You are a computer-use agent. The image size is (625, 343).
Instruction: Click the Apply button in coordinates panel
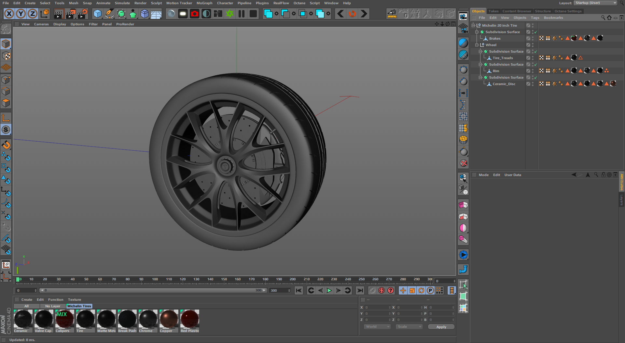tap(441, 327)
